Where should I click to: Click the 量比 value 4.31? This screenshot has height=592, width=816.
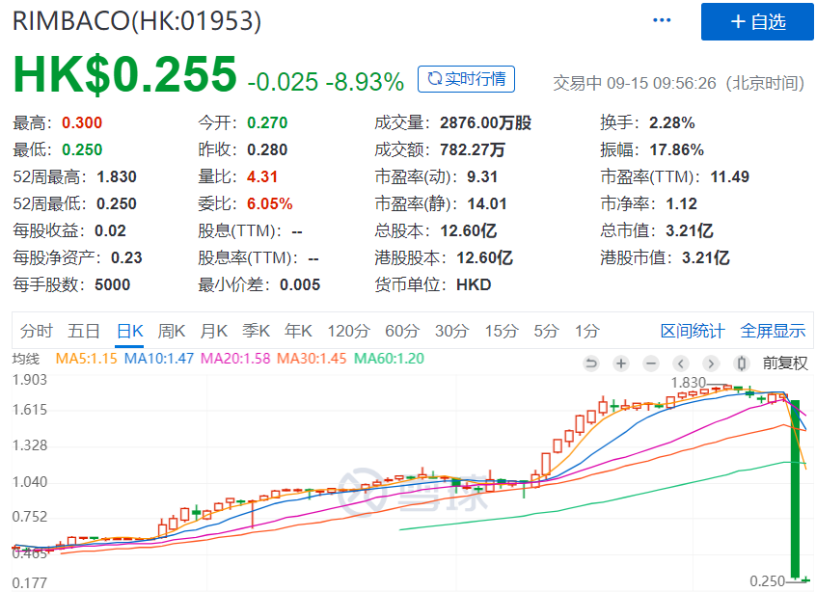pyautogui.click(x=262, y=176)
